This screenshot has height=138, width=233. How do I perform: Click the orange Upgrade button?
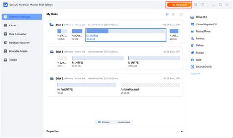click(179, 5)
